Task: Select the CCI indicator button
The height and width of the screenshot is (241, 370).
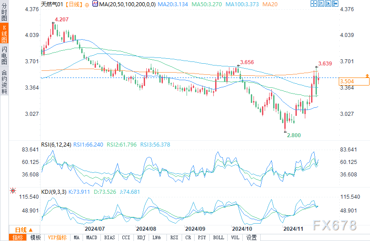Action: click(126, 237)
